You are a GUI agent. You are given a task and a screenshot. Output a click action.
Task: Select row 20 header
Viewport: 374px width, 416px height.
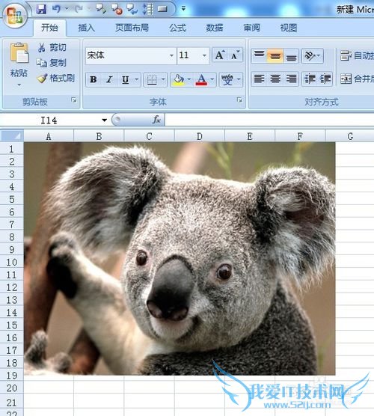click(12, 388)
